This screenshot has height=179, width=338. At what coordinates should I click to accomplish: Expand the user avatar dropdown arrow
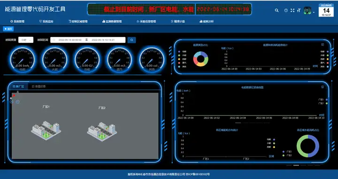314,12
